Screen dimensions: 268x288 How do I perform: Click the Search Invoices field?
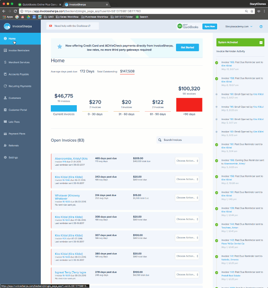coord(180,140)
